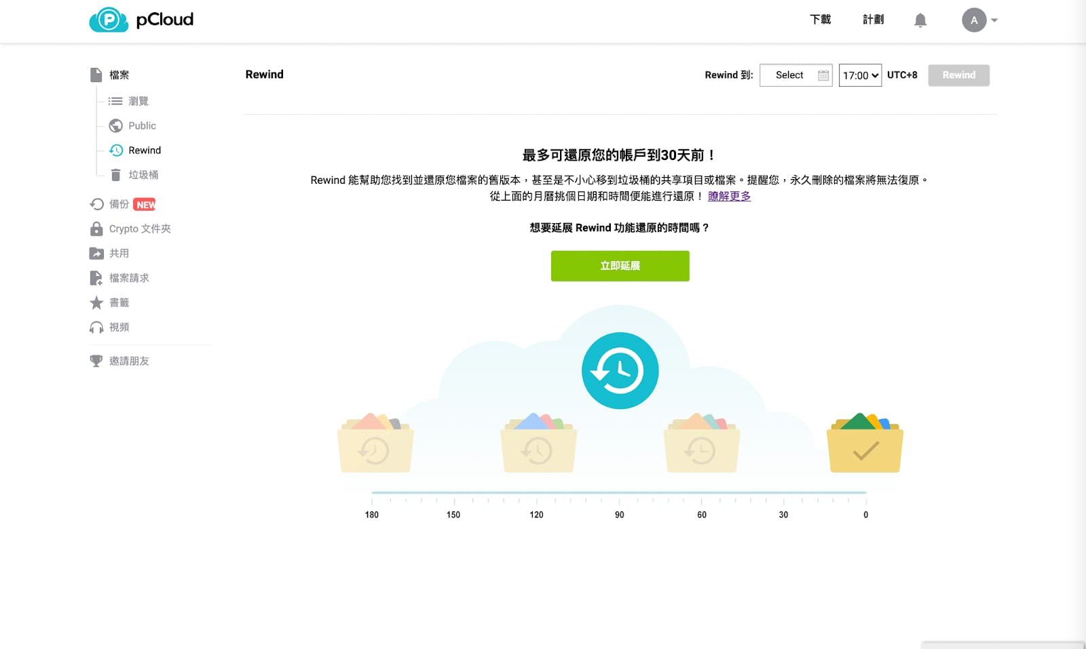Click the Select date input field
The image size is (1086, 649).
789,75
